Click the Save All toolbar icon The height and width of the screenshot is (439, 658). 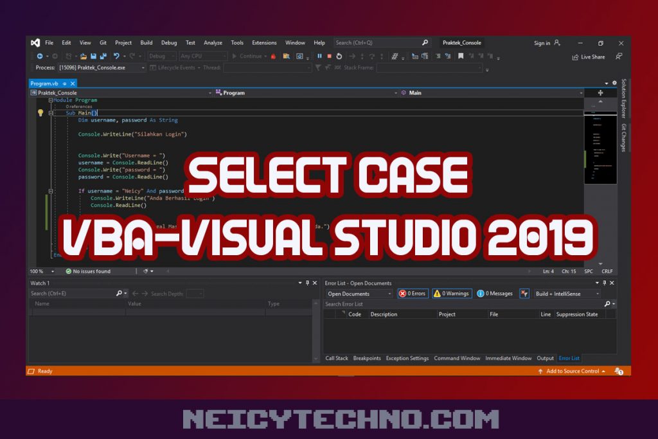pyautogui.click(x=102, y=57)
